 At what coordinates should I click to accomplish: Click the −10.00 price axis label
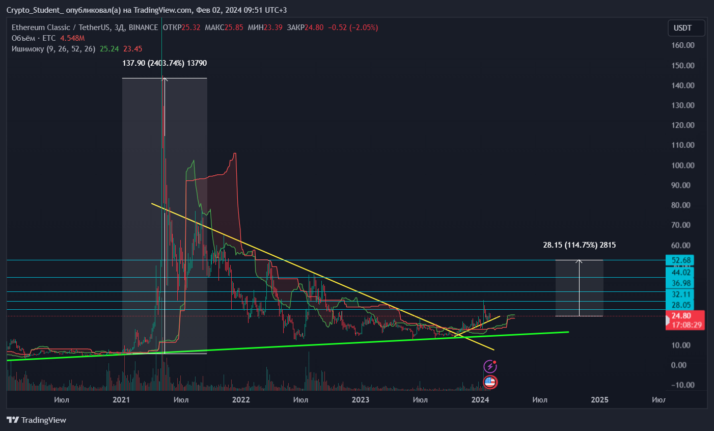tap(683, 385)
